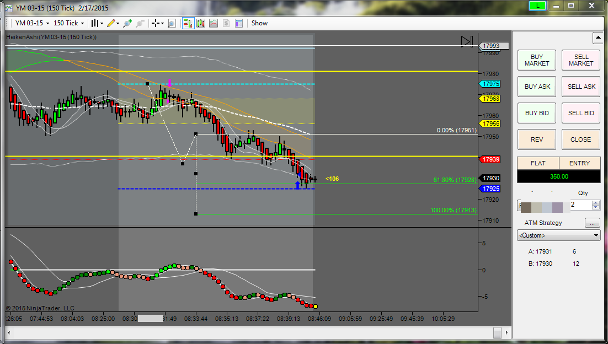
Task: Maximize the chart window
Action: click(571, 6)
